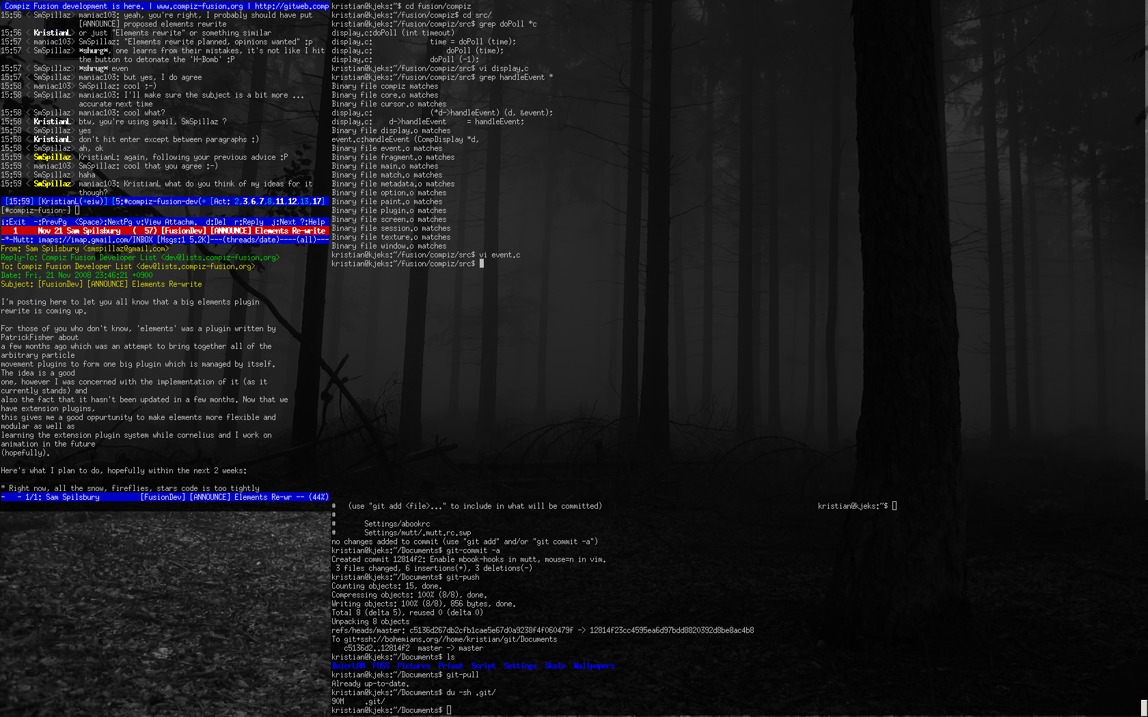Select output "Binary file texture.o matches"

(x=391, y=237)
